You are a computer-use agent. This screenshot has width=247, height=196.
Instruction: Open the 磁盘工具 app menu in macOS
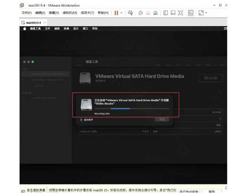tap(35, 29)
